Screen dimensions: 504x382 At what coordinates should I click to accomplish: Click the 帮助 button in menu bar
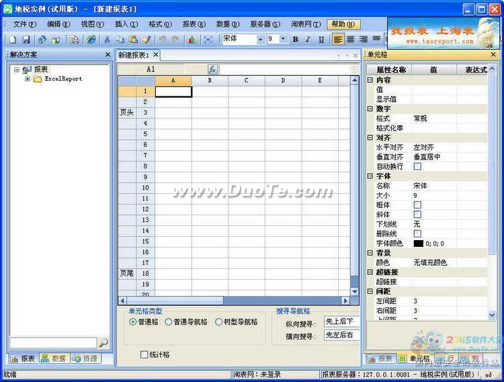tap(343, 24)
